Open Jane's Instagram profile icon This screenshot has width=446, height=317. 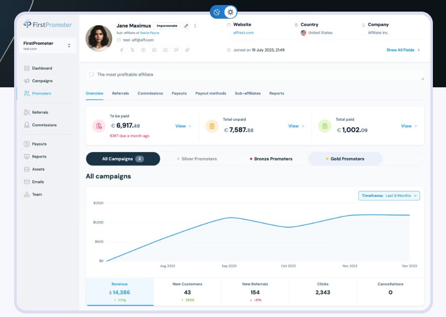[143, 49]
